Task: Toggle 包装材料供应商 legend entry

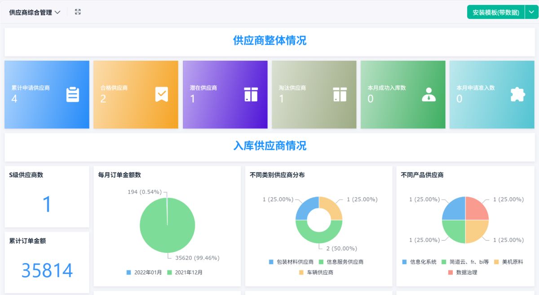Action: point(291,262)
